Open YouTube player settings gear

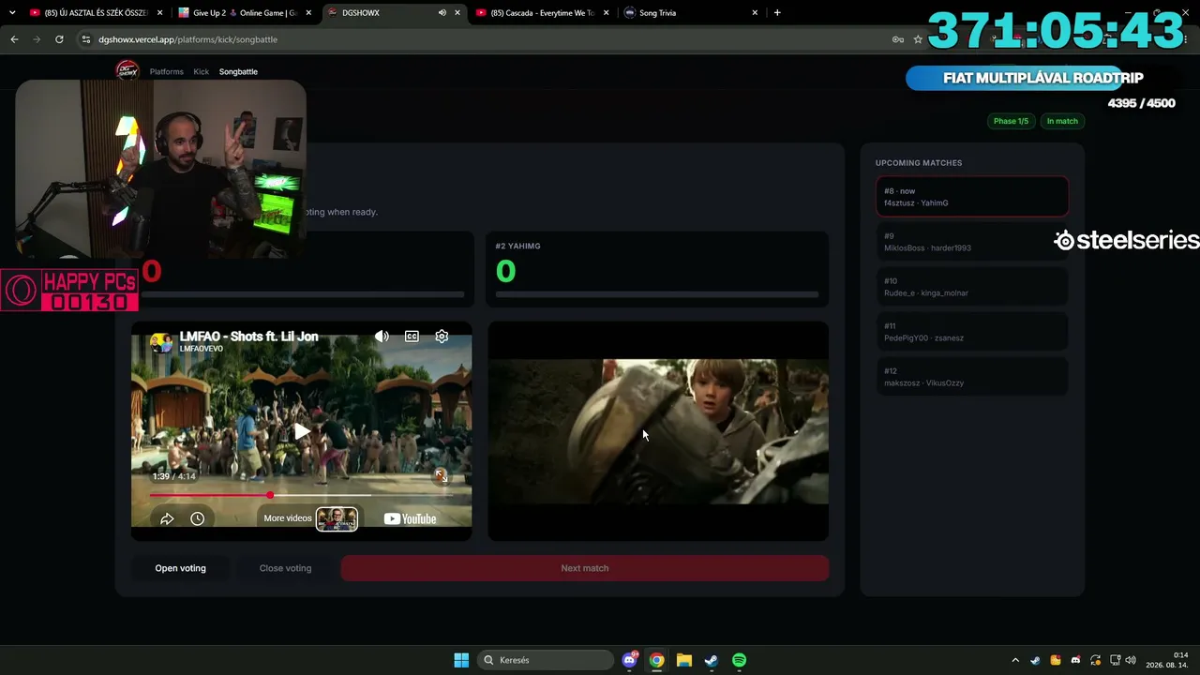click(442, 337)
